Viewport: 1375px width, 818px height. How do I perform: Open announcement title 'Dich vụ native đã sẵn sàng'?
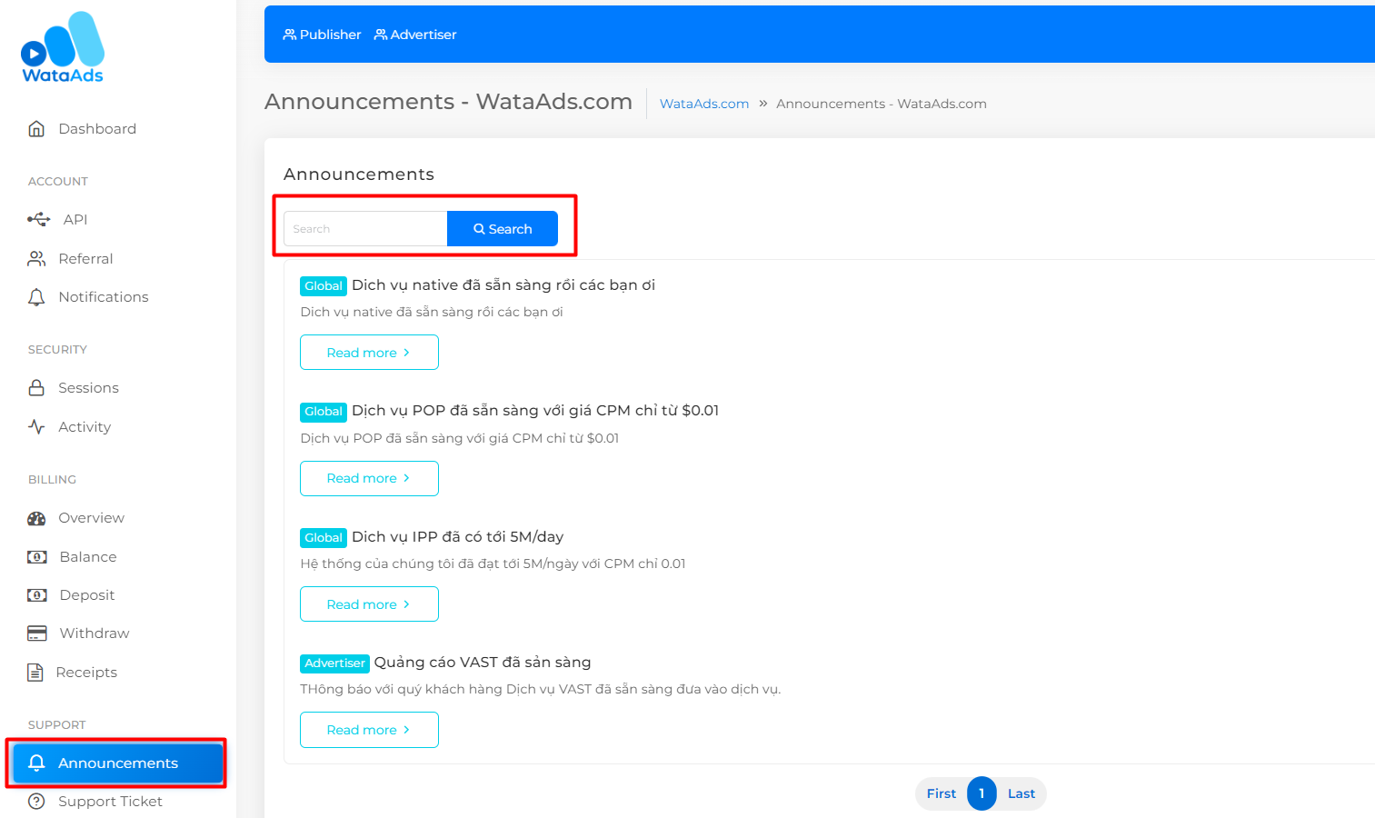pyautogui.click(x=503, y=285)
